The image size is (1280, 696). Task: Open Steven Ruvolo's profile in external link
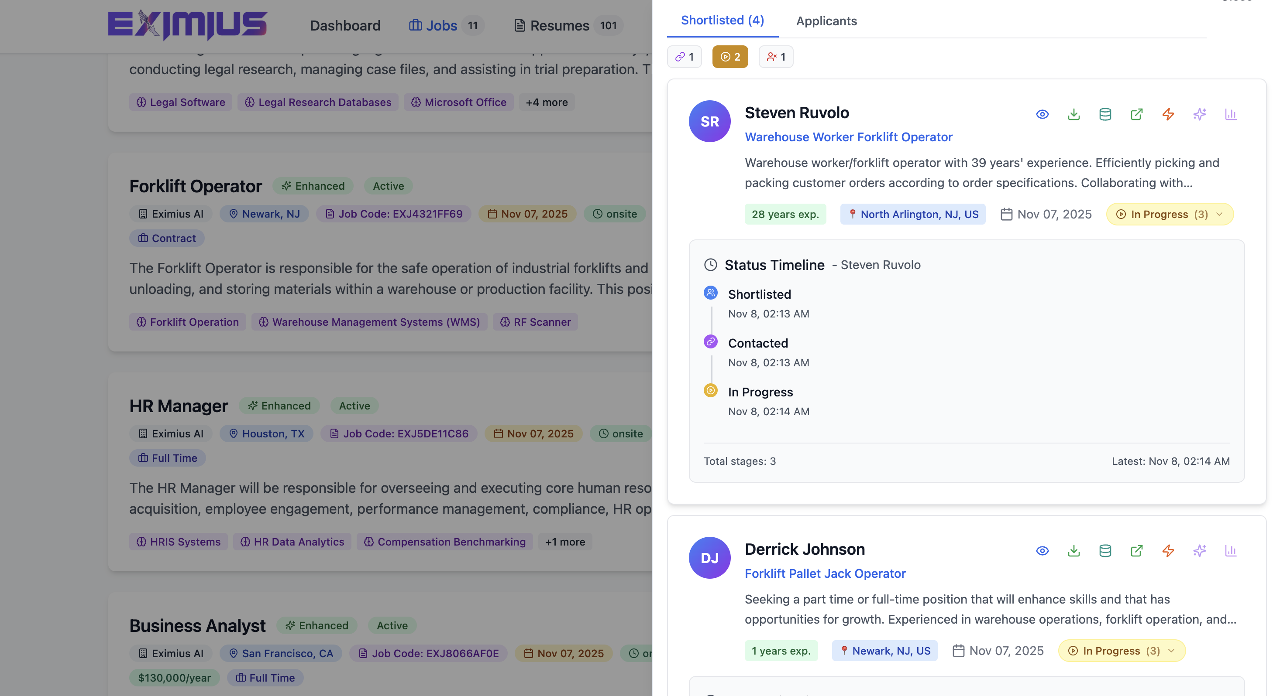pyautogui.click(x=1136, y=115)
